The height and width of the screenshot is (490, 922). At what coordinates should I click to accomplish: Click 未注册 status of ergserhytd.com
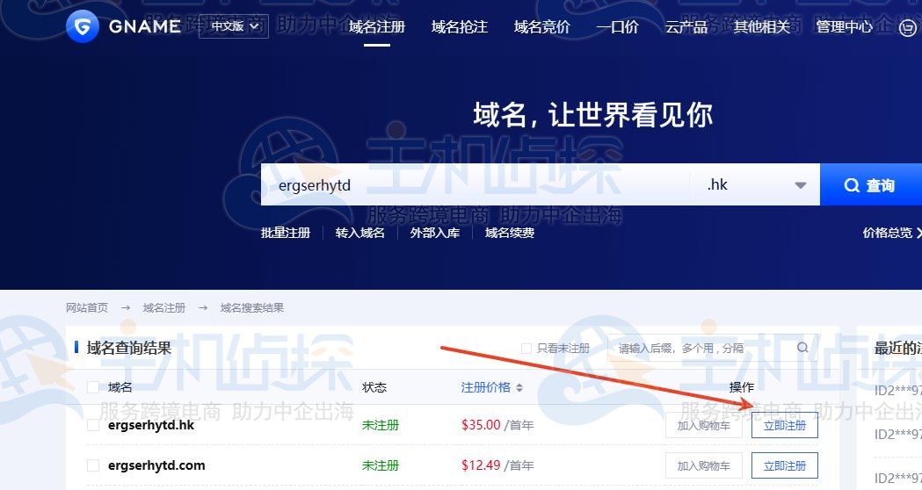381,465
